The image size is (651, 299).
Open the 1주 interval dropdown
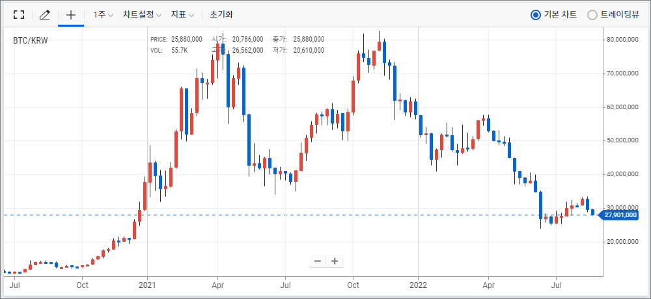pos(103,15)
